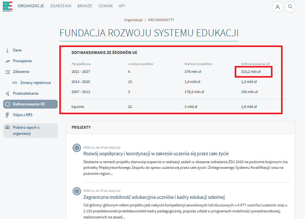This screenshot has width=305, height=219.
Task: Click the Dofinansowanie UE column header
Action: coord(255,64)
